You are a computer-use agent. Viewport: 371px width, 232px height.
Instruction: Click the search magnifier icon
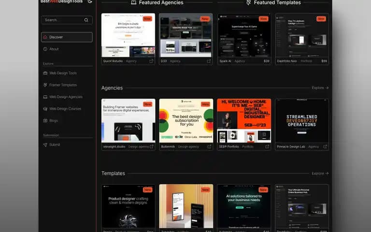click(x=86, y=20)
